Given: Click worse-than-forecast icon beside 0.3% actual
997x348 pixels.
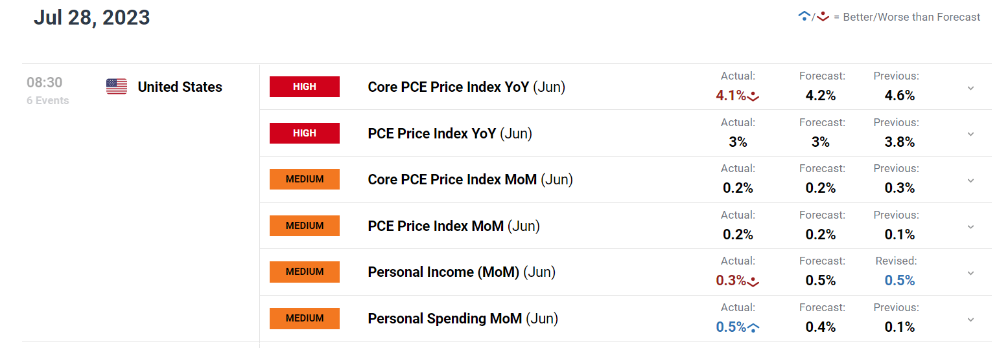Looking at the screenshot, I should (753, 281).
